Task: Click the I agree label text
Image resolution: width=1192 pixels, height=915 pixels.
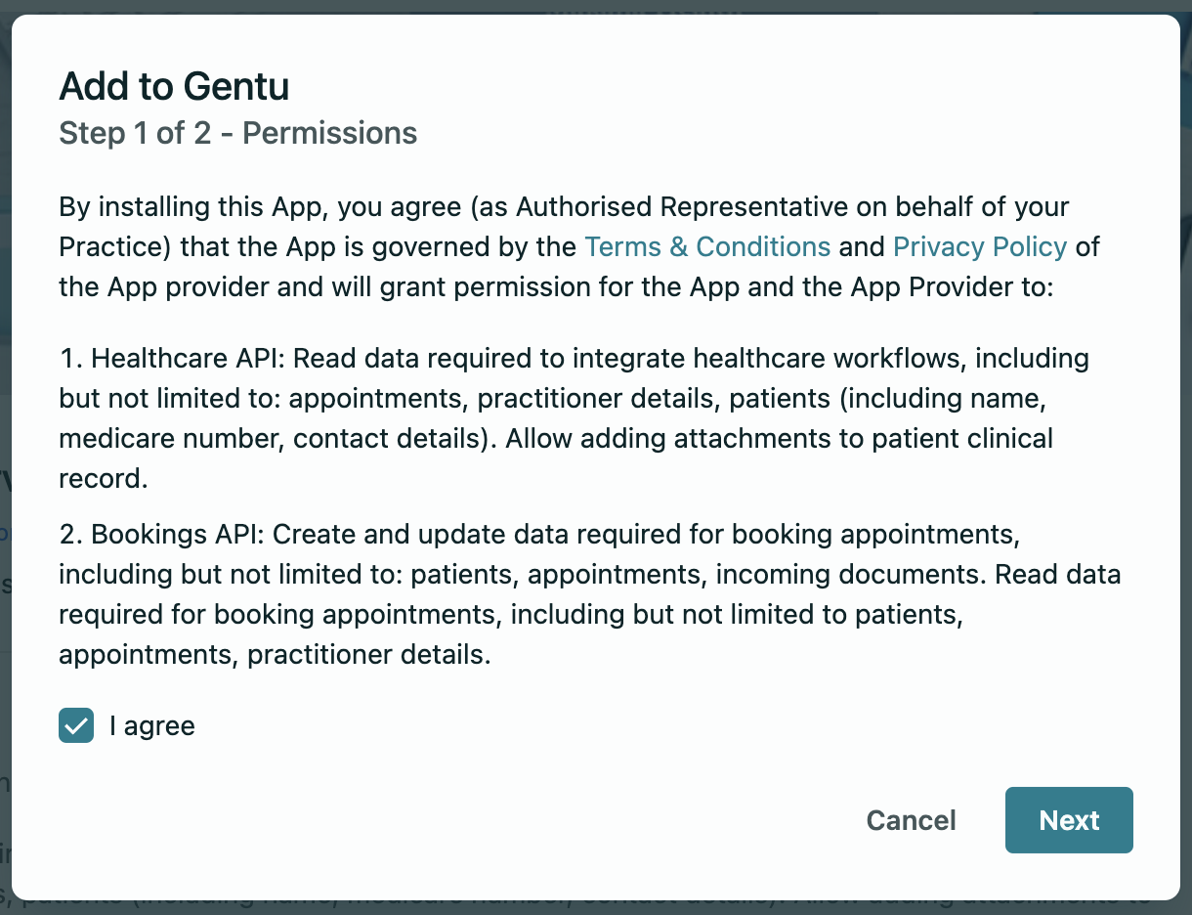Action: tap(152, 725)
